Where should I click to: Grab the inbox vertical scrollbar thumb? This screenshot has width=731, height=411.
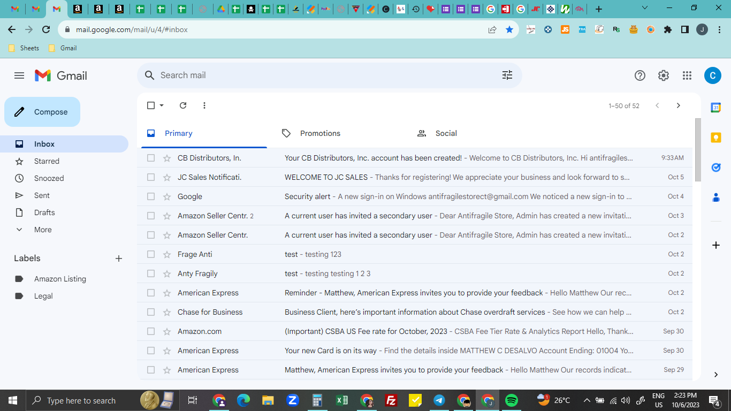click(698, 150)
